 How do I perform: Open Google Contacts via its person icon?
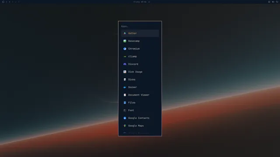(125, 118)
